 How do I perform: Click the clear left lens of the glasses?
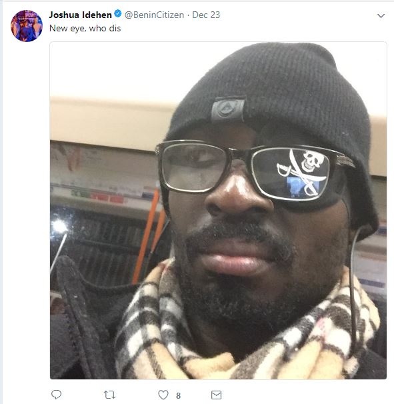195,167
